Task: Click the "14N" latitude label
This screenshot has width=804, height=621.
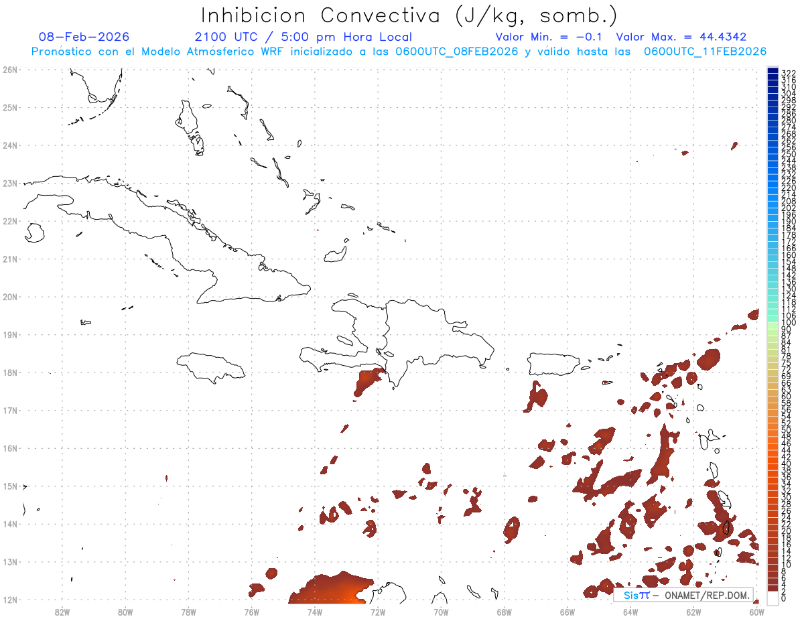Action: click(10, 524)
